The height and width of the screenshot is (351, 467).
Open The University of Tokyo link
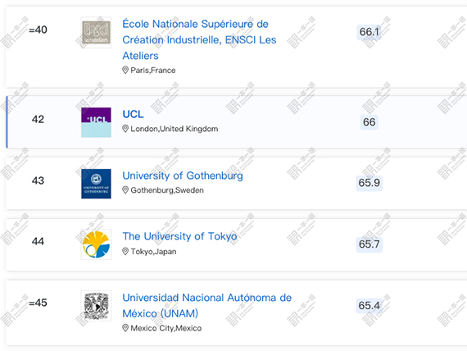179,236
